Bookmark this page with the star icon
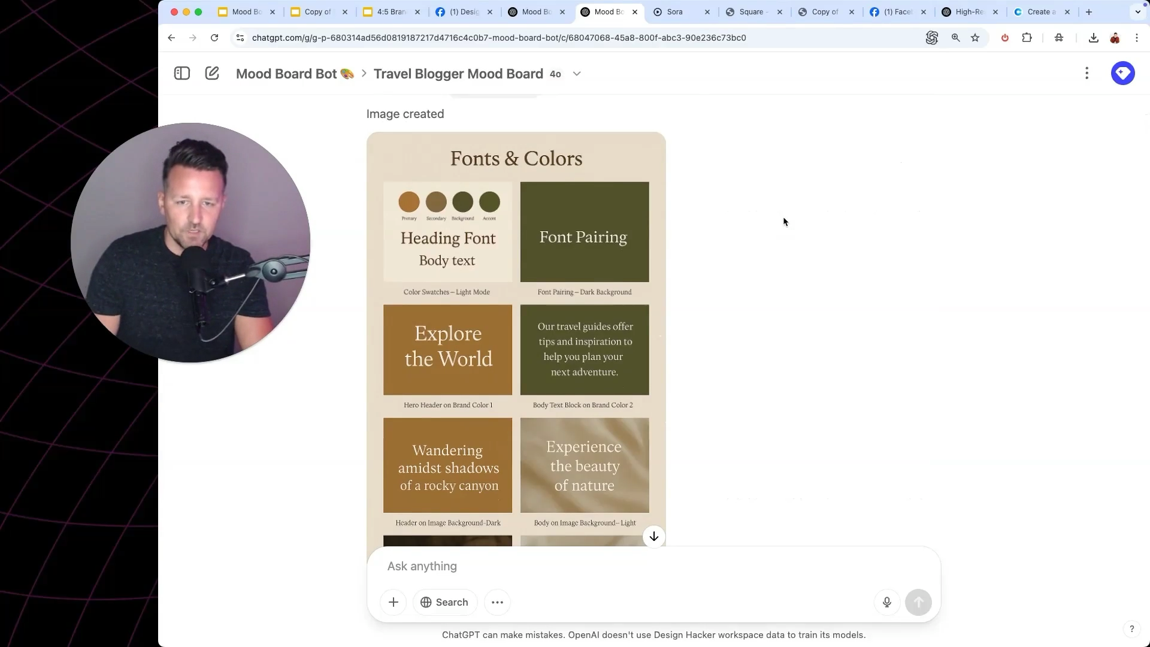This screenshot has width=1150, height=647. [x=975, y=38]
